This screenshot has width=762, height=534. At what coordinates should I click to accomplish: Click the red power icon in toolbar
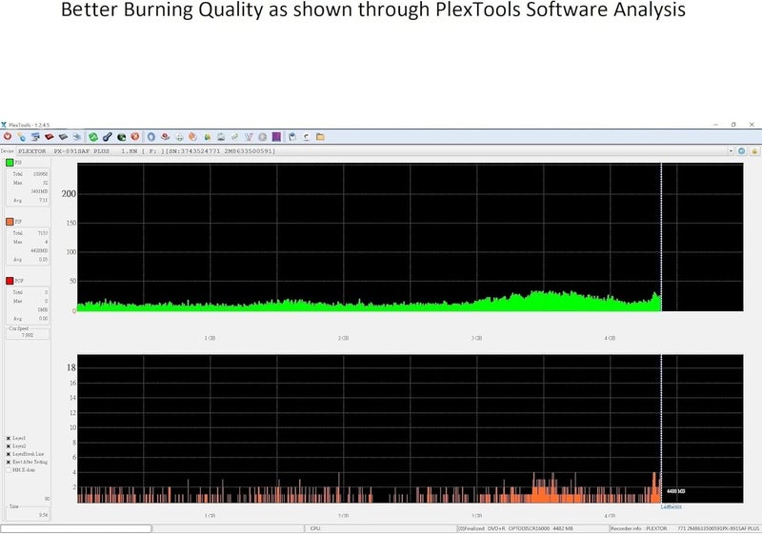(x=8, y=137)
